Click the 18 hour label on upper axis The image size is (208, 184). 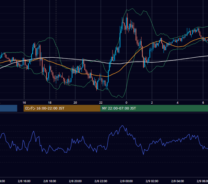click(50, 103)
